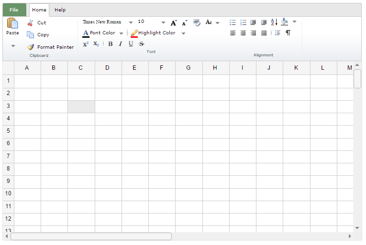Image resolution: width=366 pixels, height=245 pixels.
Task: Switch to the Help tab
Action: tap(60, 10)
